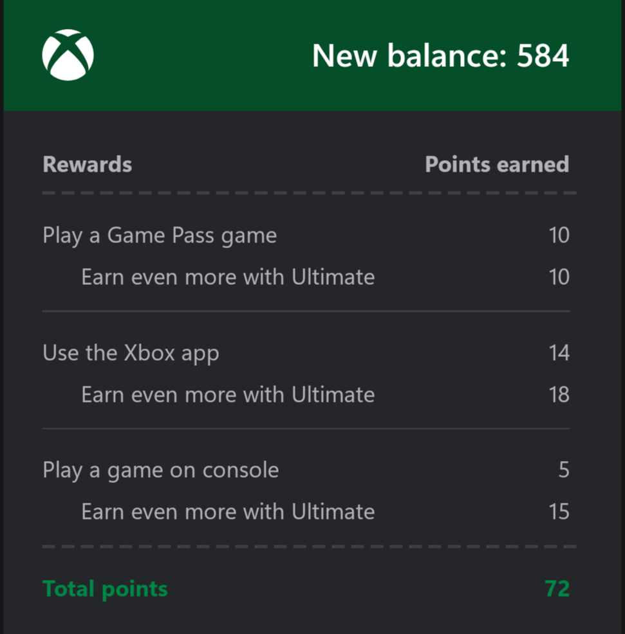Click the 72 total points value
625x634 pixels.
click(x=557, y=589)
